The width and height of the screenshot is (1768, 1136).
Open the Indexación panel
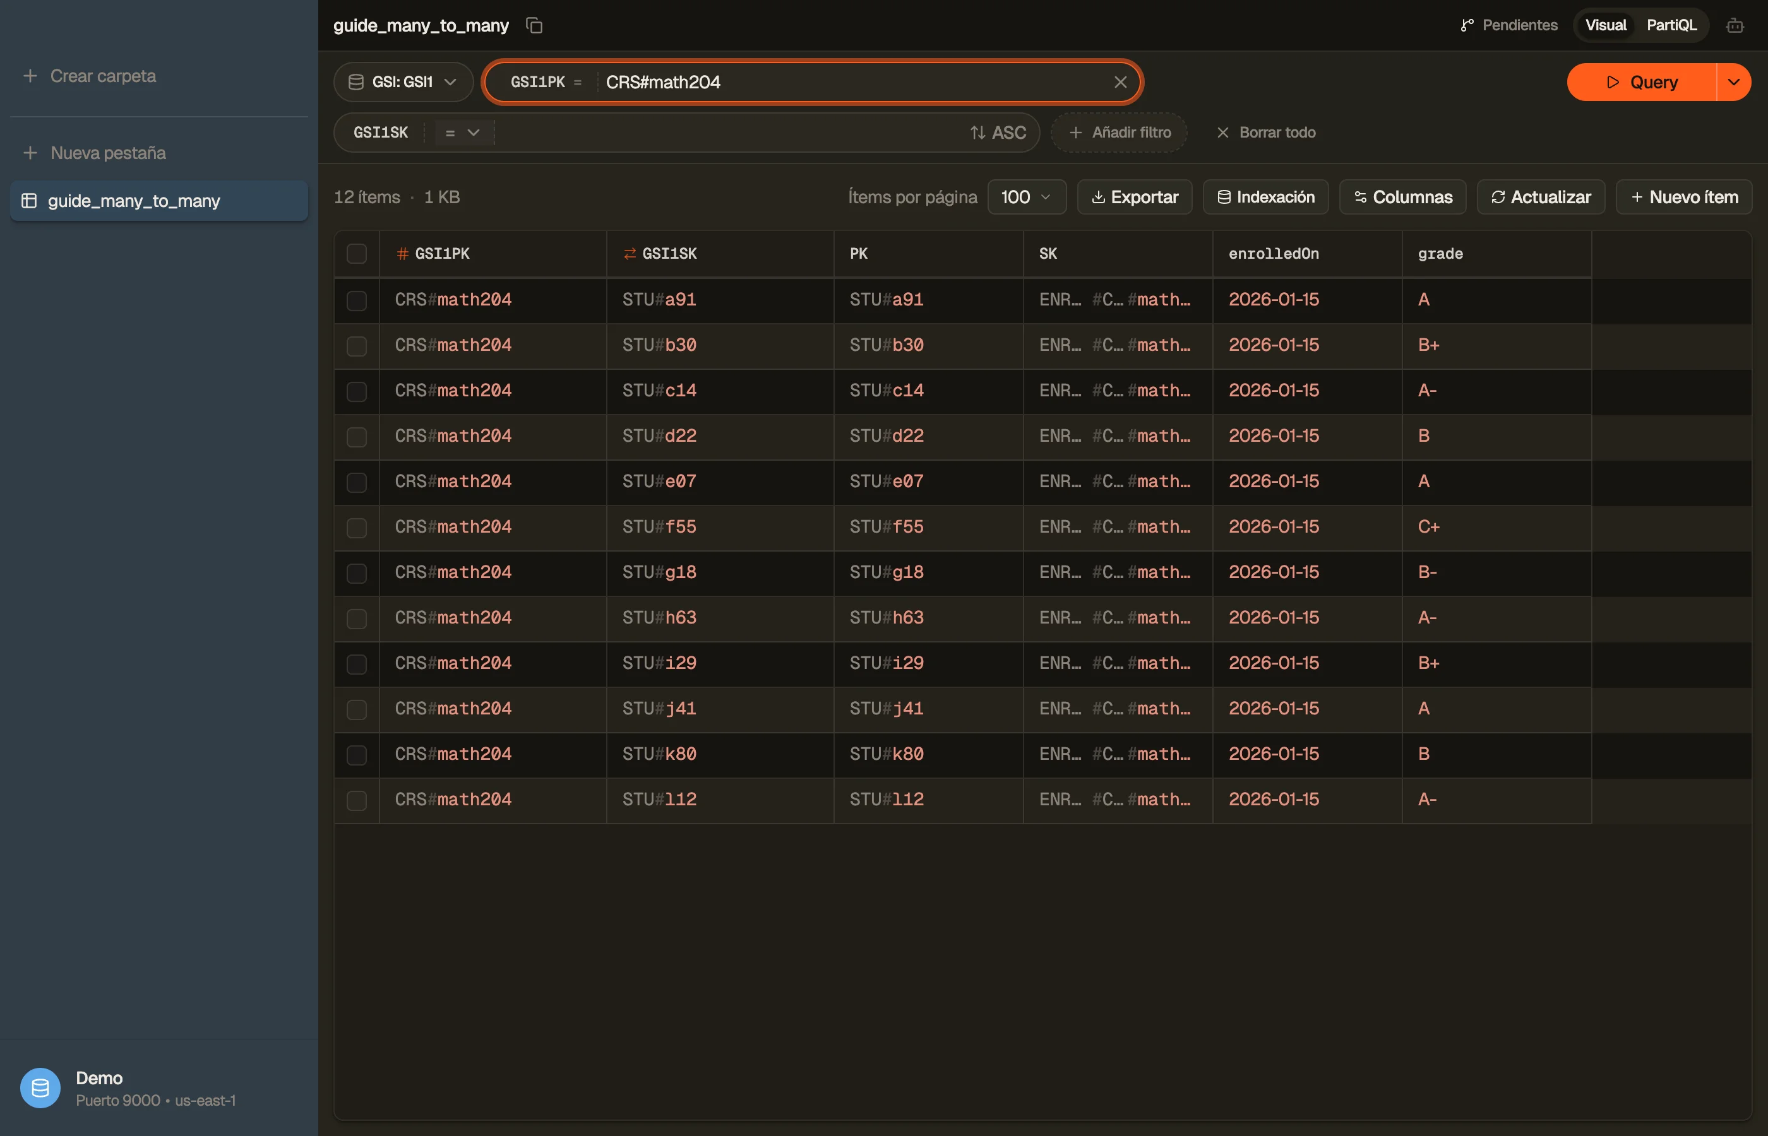(x=1265, y=197)
